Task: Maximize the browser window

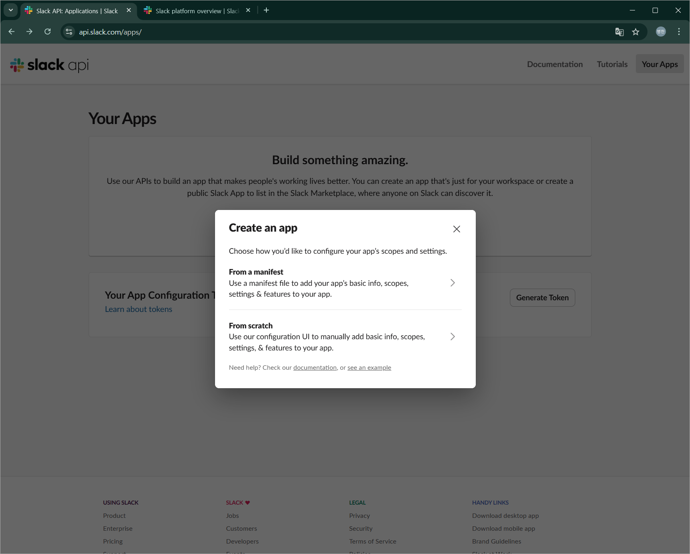Action: click(655, 10)
